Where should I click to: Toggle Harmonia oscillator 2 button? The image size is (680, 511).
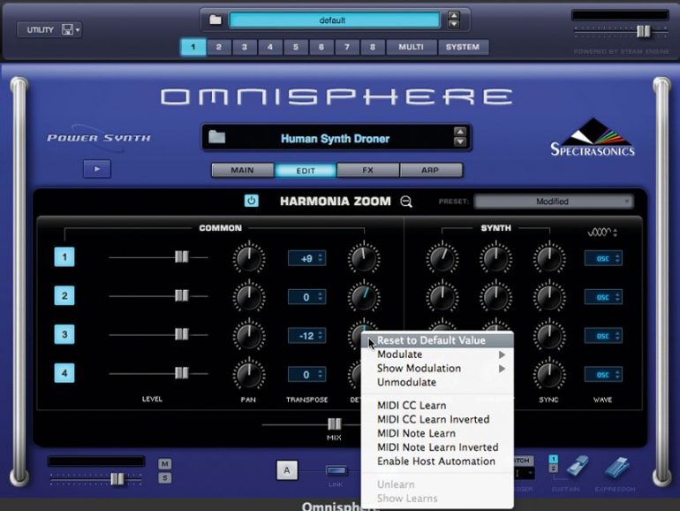click(x=64, y=295)
